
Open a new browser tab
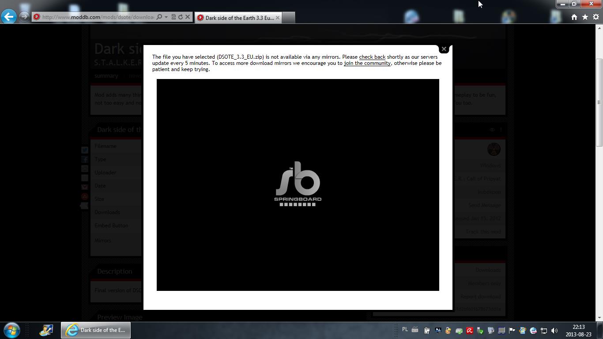pos(288,18)
